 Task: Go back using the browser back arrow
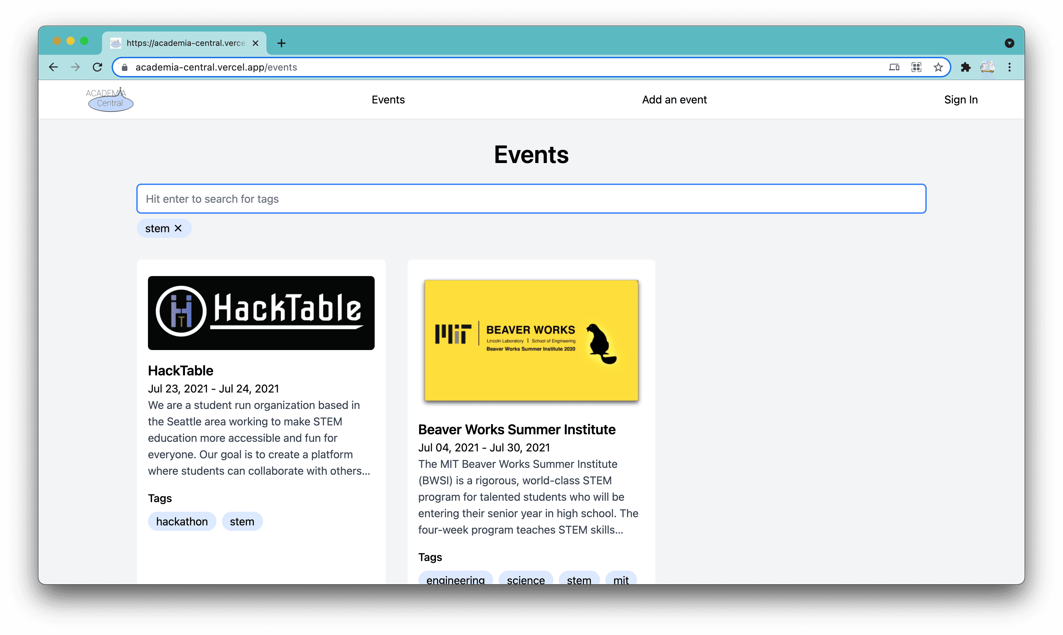(53, 67)
